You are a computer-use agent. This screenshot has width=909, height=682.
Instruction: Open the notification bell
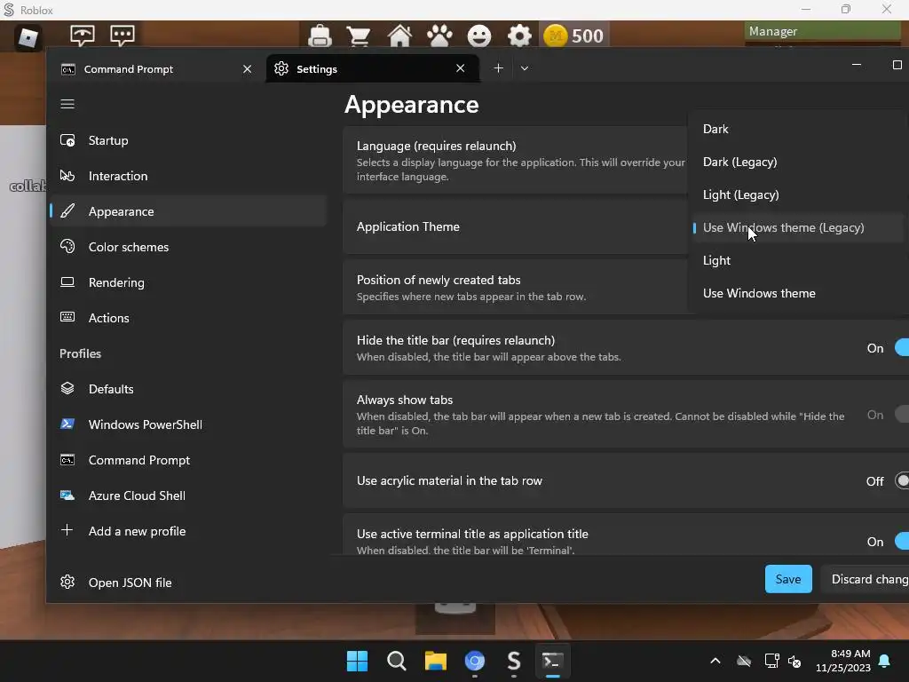pyautogui.click(x=885, y=661)
